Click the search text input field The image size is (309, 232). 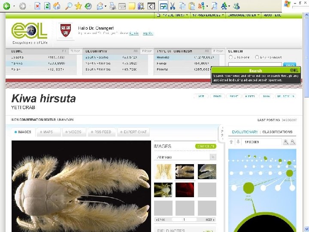coord(255,64)
